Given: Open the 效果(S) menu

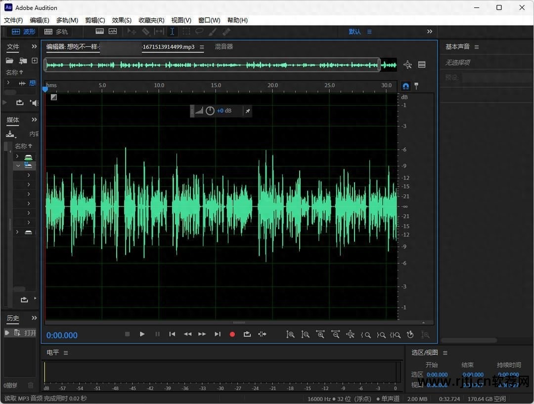Looking at the screenshot, I should pos(122,20).
